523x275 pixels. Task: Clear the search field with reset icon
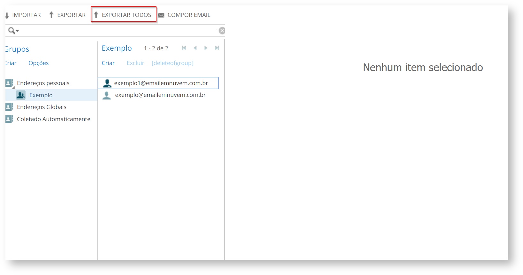coord(222,31)
